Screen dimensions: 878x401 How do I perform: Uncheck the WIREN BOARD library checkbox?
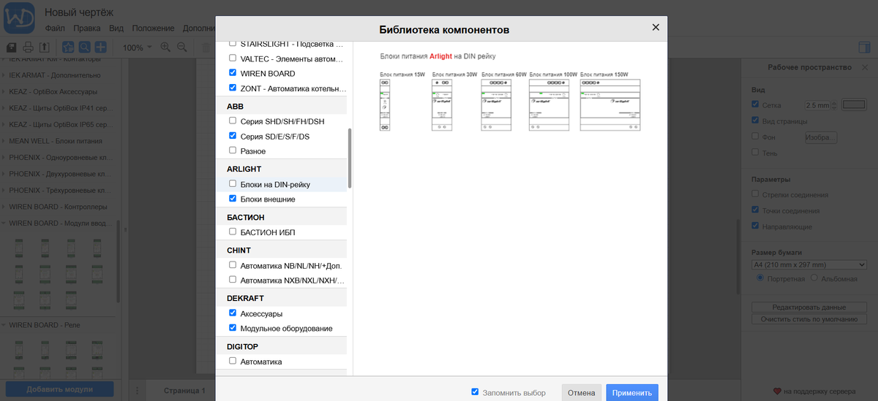coord(233,73)
